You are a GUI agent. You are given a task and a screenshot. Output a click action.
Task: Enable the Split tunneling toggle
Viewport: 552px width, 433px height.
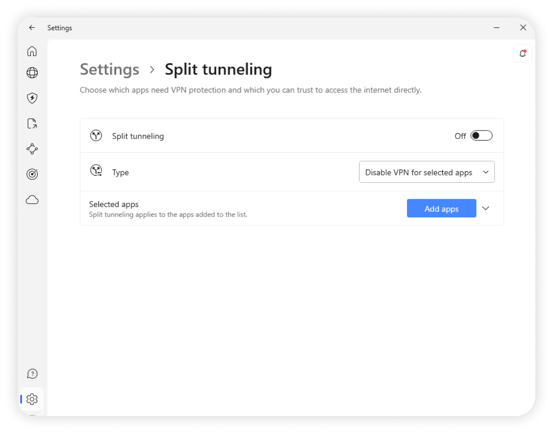481,136
